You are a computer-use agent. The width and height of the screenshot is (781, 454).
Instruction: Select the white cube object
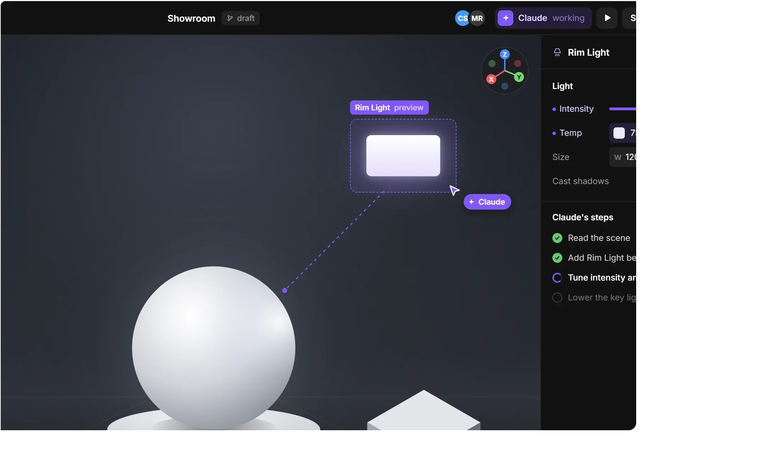[x=424, y=411]
